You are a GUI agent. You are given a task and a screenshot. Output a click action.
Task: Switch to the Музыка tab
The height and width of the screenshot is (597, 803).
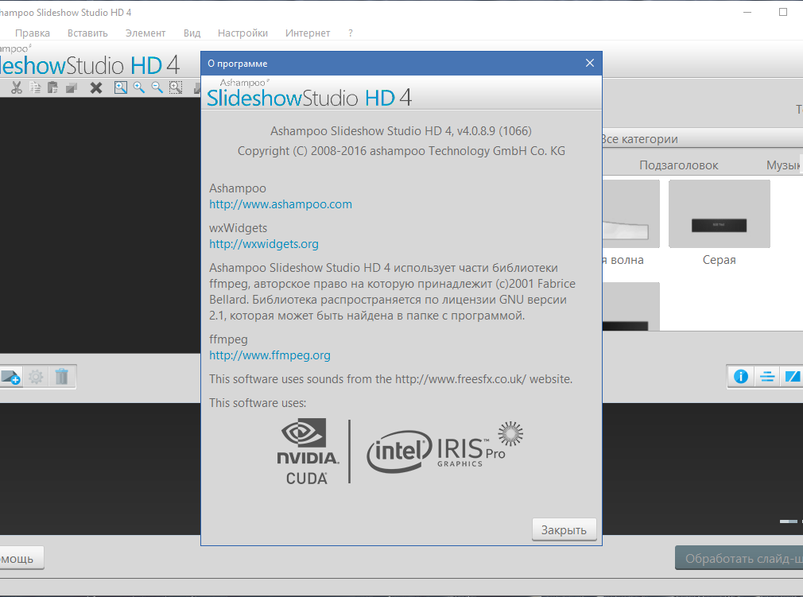pos(784,165)
